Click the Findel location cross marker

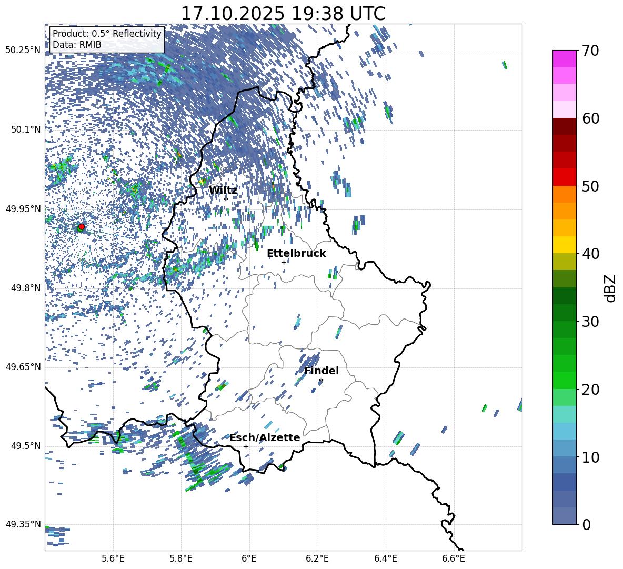321,380
